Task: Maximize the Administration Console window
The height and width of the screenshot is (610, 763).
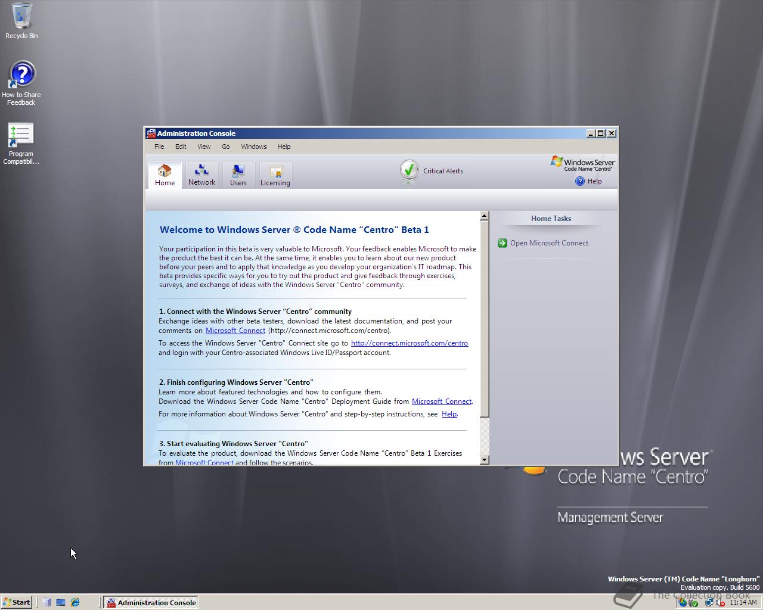Action: point(601,133)
